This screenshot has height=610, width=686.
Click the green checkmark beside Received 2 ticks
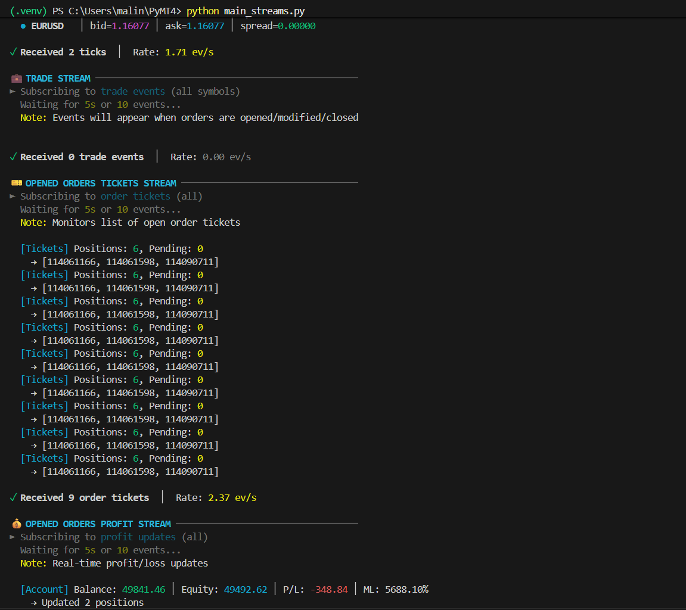point(13,52)
